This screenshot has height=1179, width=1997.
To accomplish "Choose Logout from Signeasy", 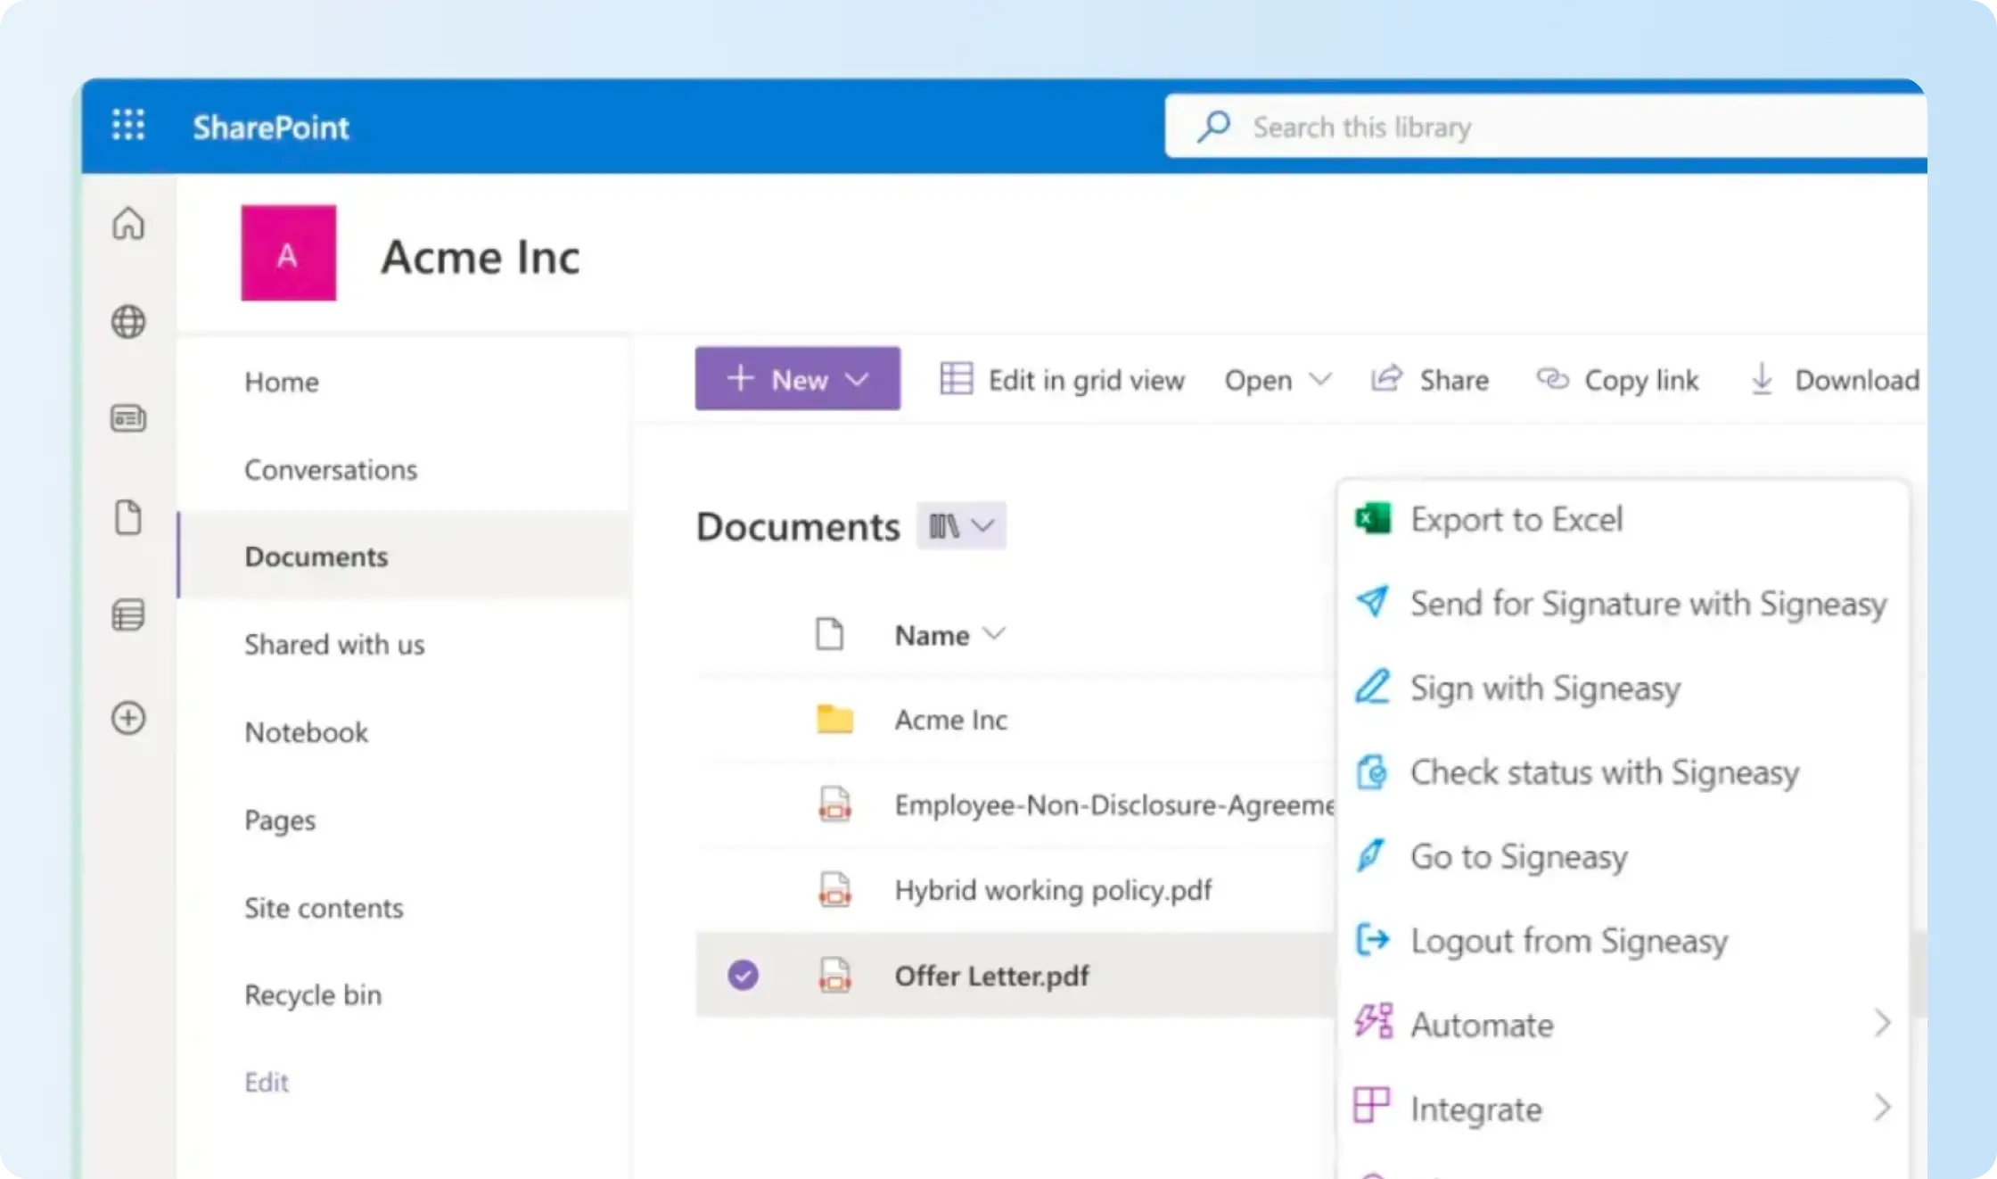I will tap(1623, 940).
